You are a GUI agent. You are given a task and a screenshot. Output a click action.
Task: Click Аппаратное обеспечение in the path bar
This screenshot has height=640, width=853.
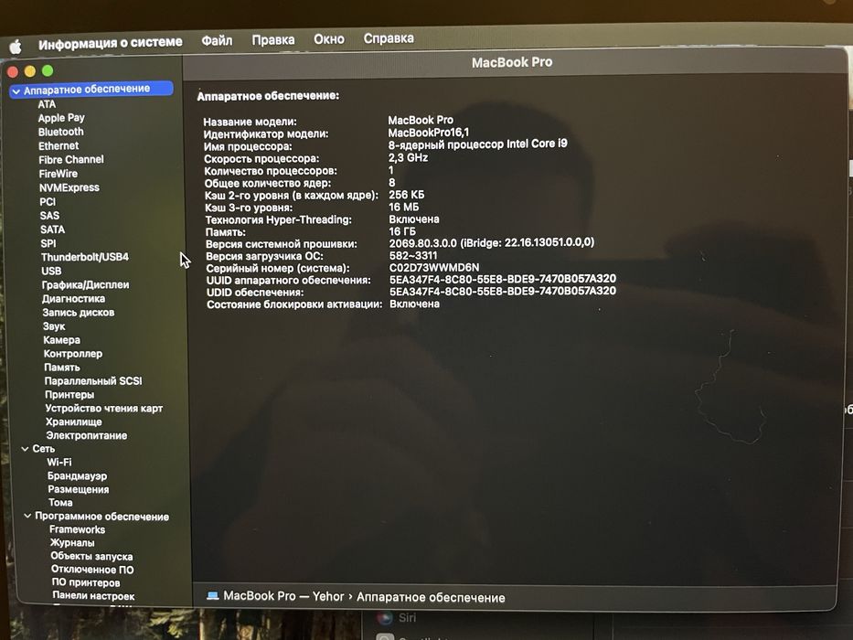tap(431, 598)
